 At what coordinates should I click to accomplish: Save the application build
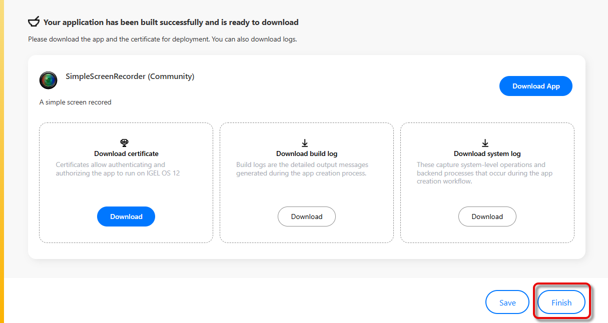click(x=507, y=302)
